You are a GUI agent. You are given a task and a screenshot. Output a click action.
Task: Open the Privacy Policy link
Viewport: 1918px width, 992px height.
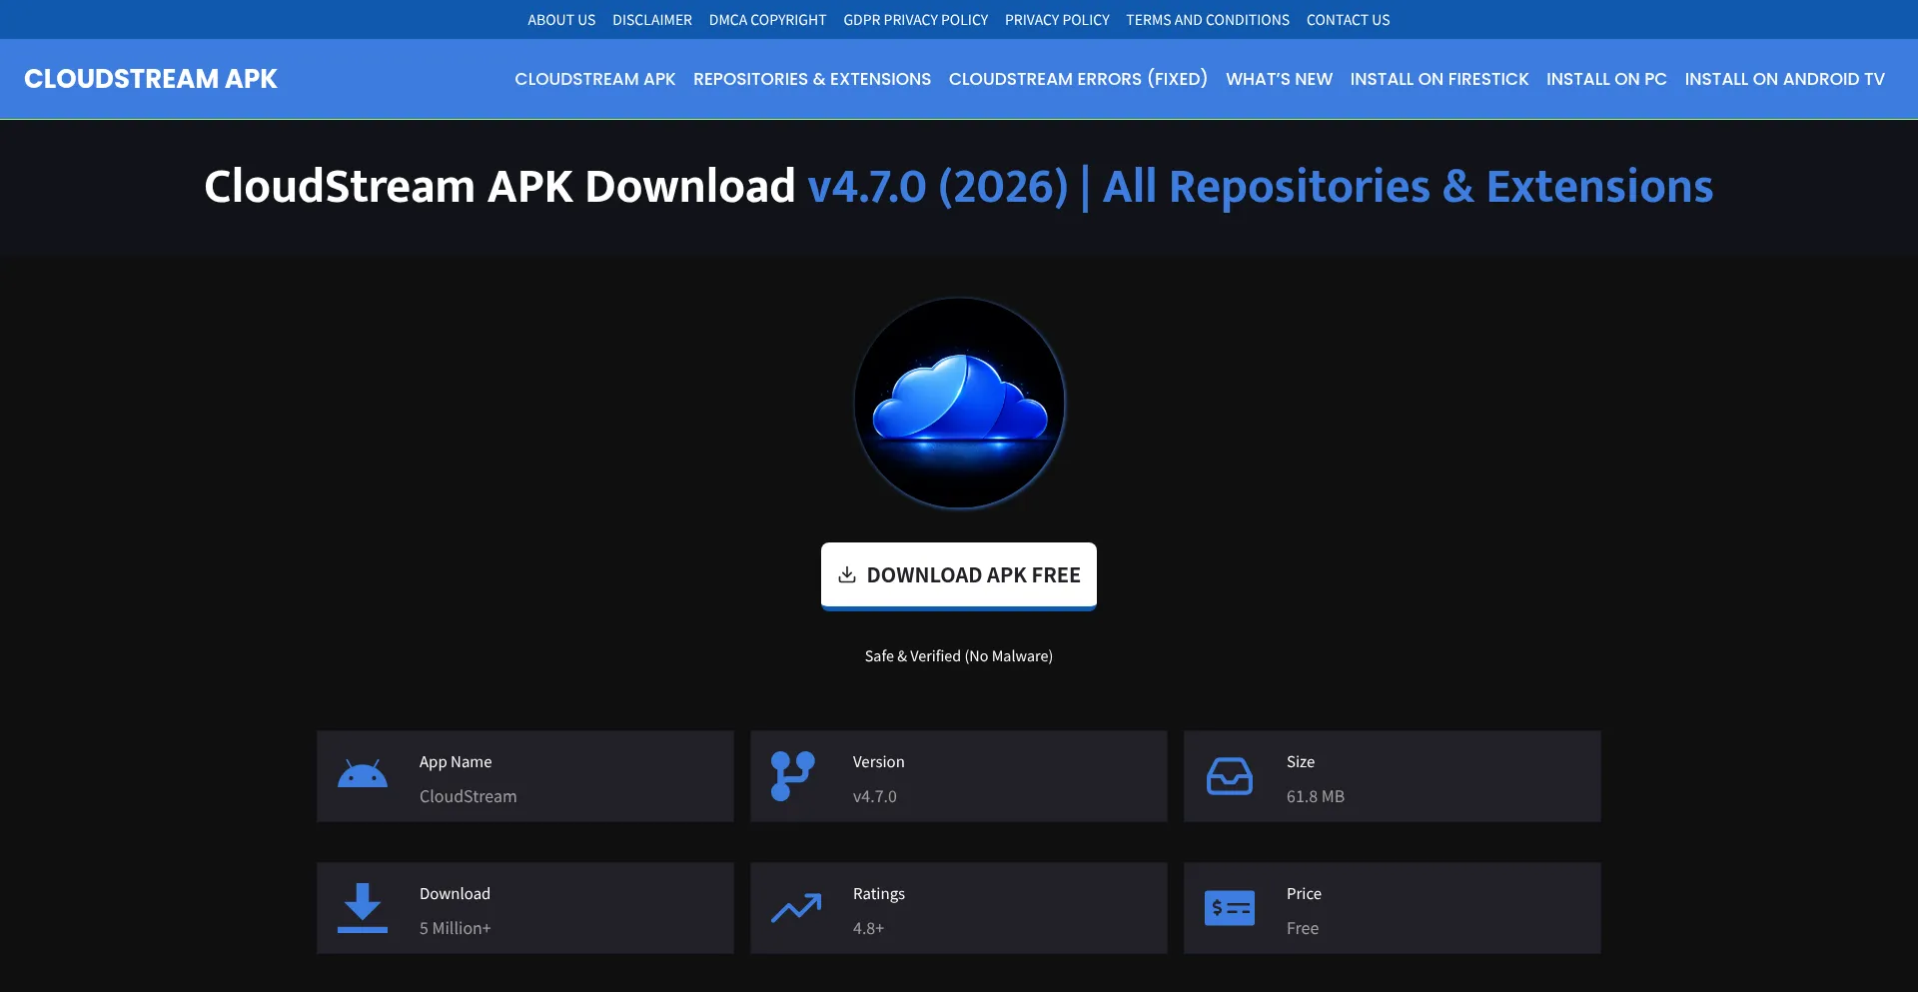tap(1057, 20)
